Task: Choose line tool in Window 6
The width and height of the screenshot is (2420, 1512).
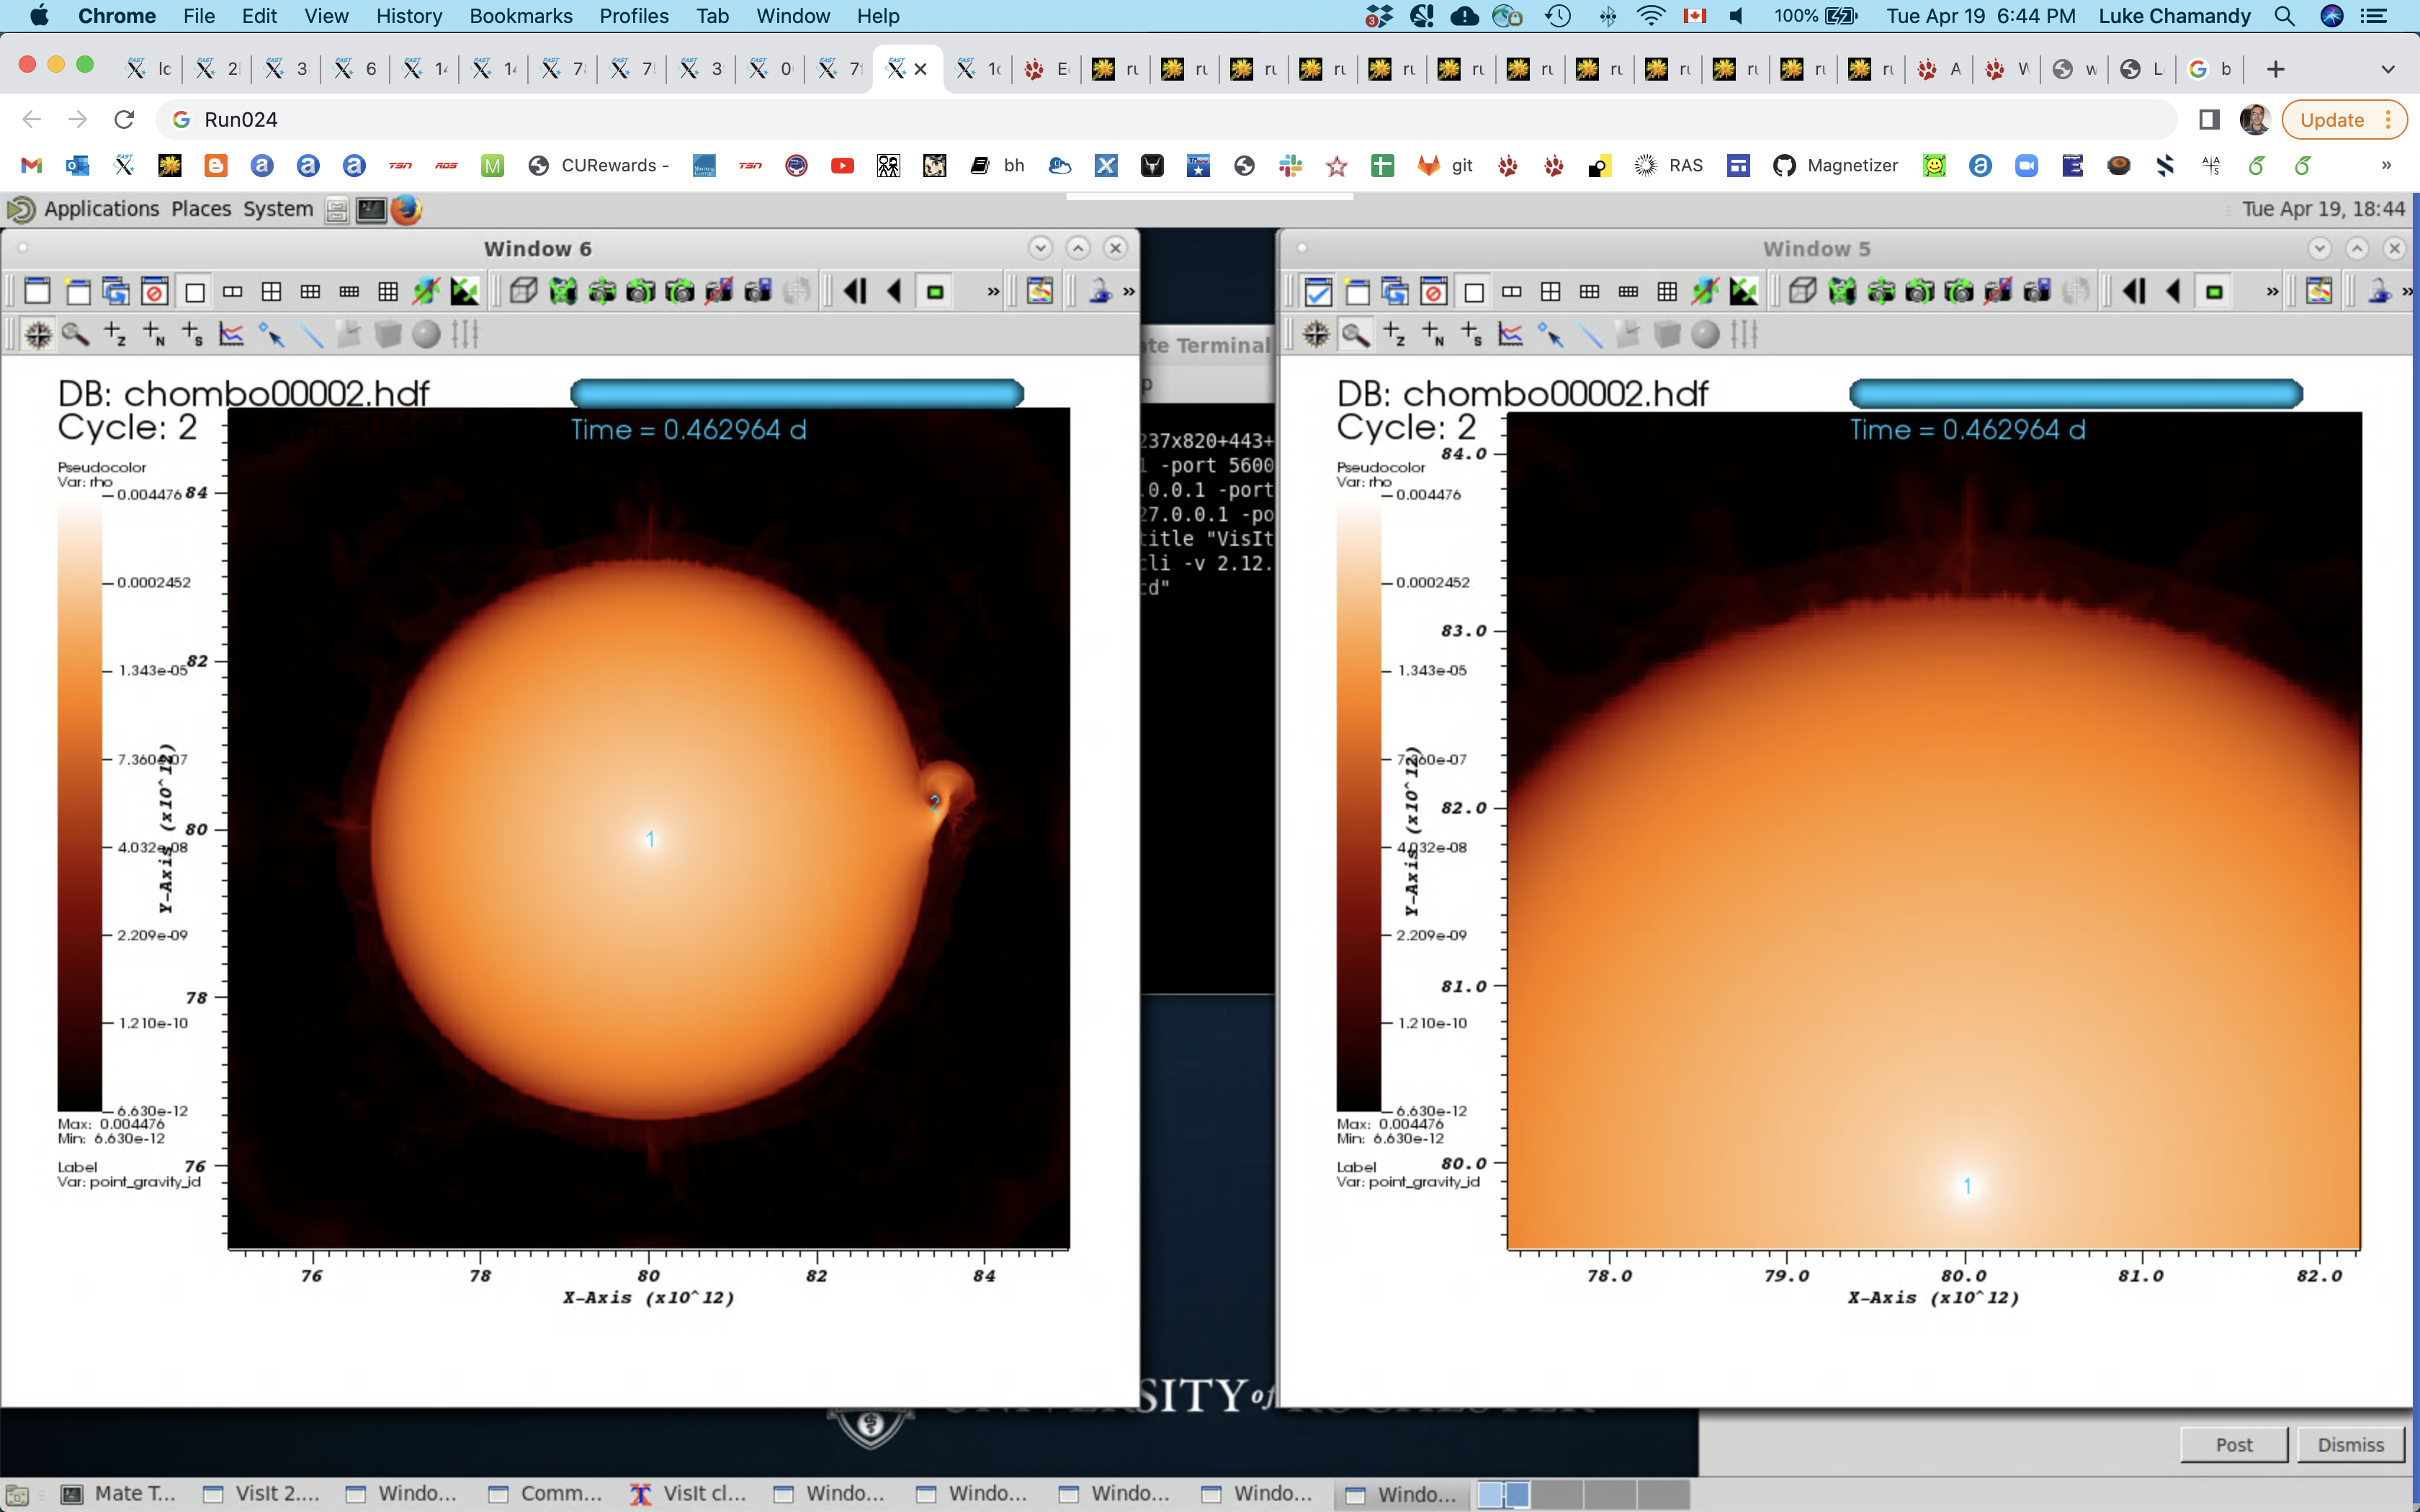Action: [311, 334]
